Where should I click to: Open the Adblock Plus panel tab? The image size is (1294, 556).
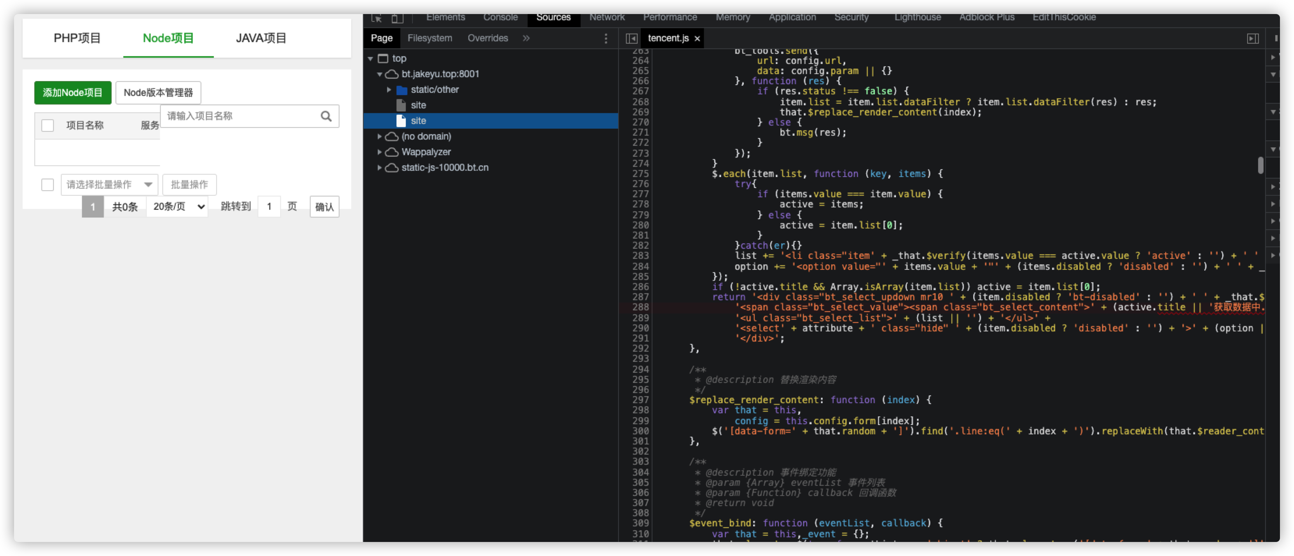coord(987,18)
